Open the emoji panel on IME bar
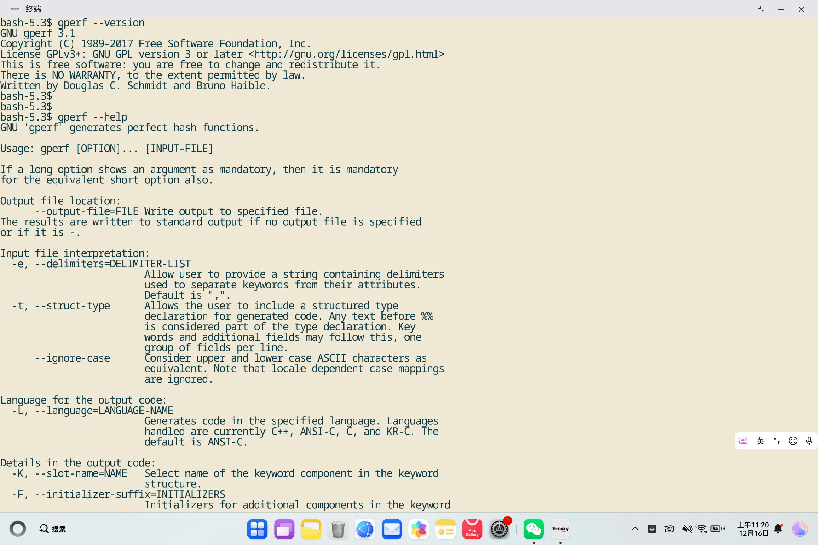The image size is (818, 545). coord(793,441)
